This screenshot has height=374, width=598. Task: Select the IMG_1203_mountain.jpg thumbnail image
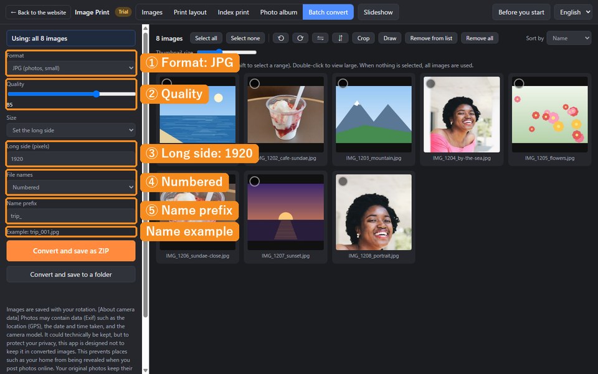(374, 115)
